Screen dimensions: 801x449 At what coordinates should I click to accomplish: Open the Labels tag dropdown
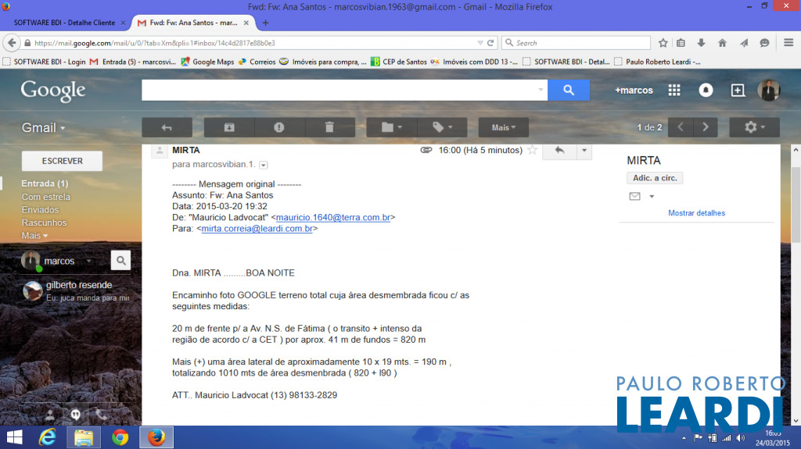(x=442, y=127)
